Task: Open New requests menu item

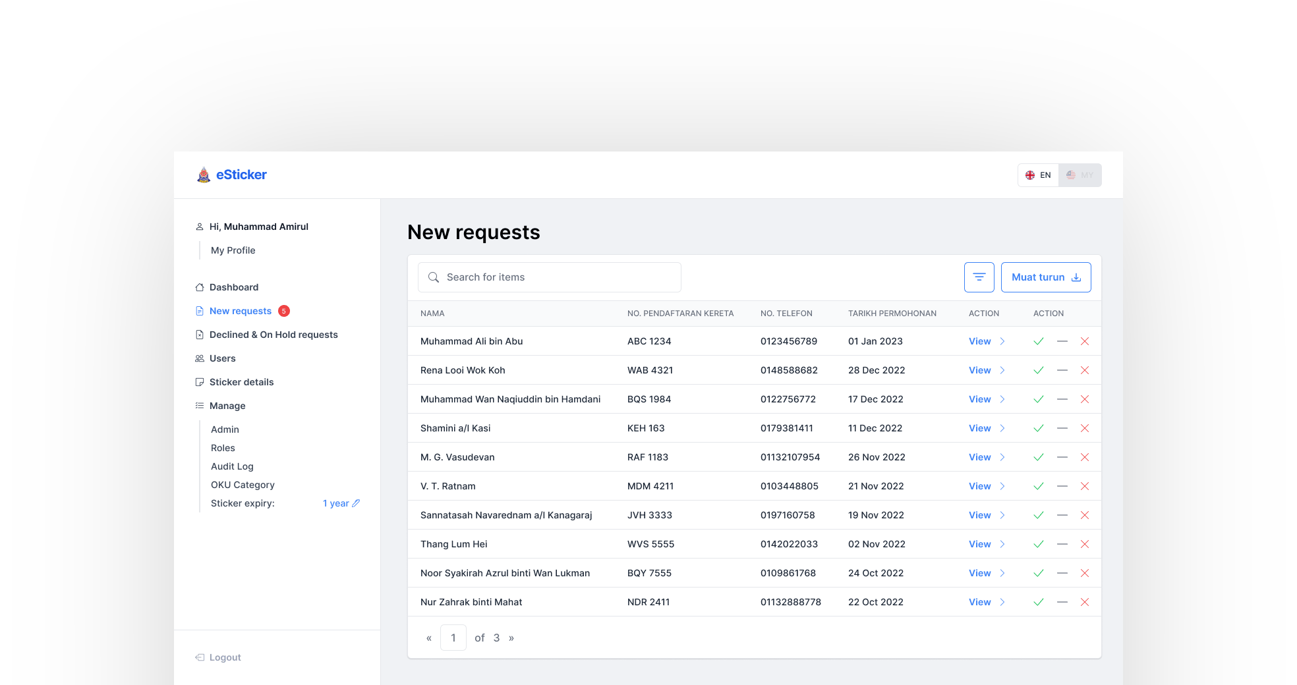Action: 241,311
